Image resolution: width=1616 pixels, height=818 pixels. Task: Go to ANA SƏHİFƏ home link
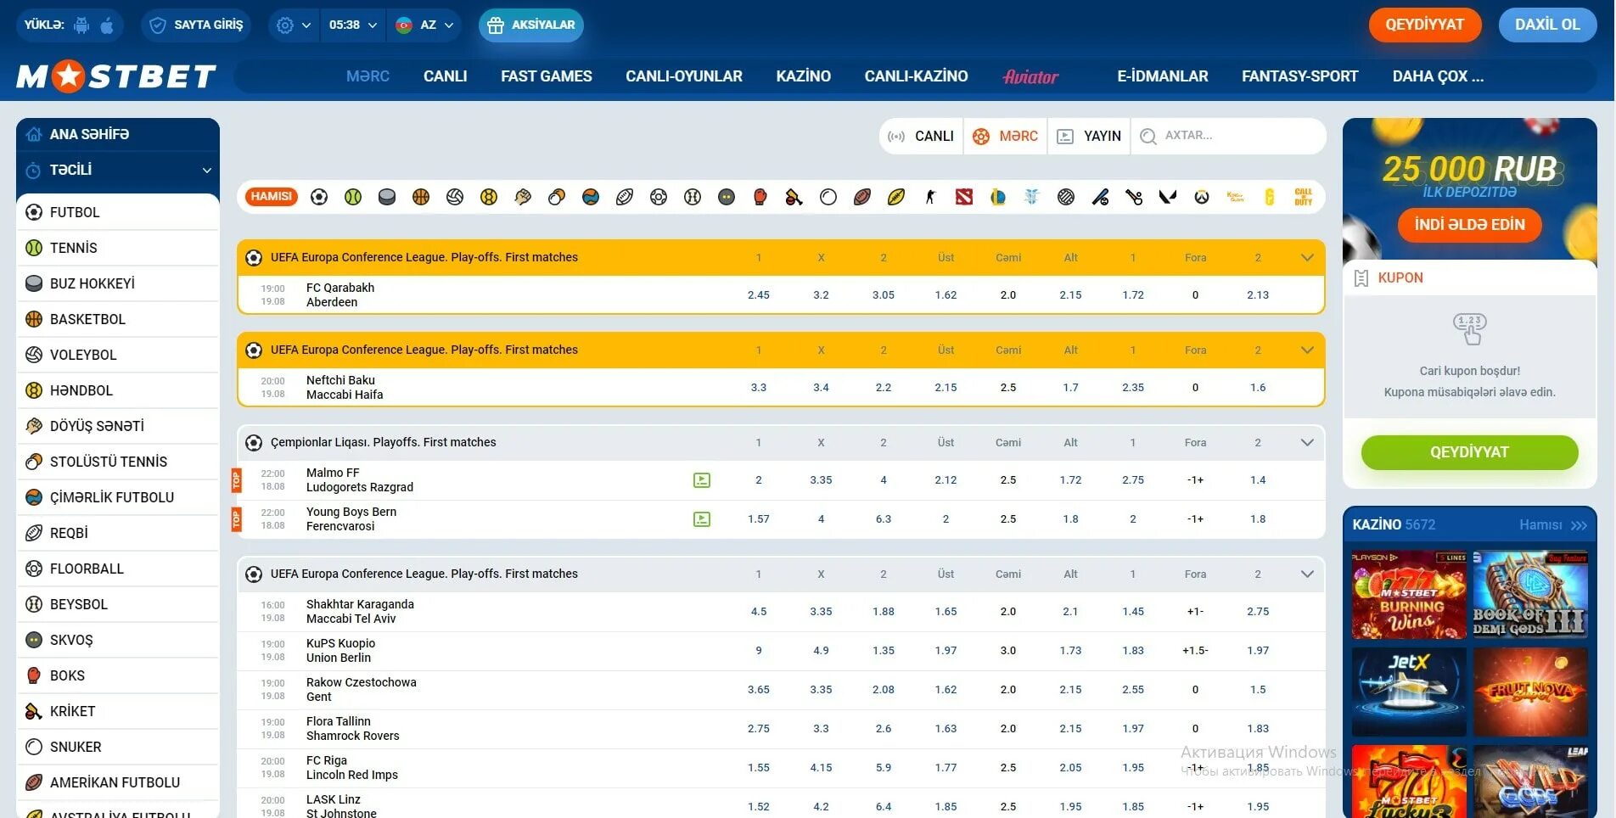point(118,134)
